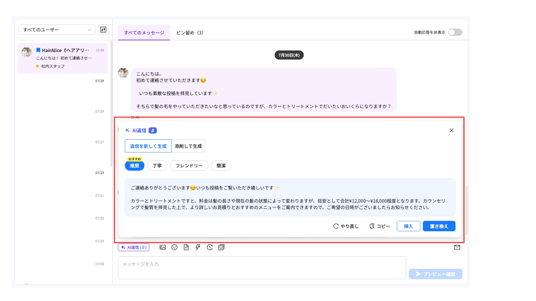Click the image attachment icon in toolbar
Image resolution: width=536 pixels, height=301 pixels.
click(162, 247)
